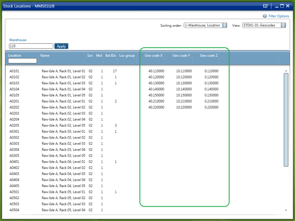Click the Warehouse input field
Image resolution: width=295 pixels, height=221 pixels.
coord(31,46)
